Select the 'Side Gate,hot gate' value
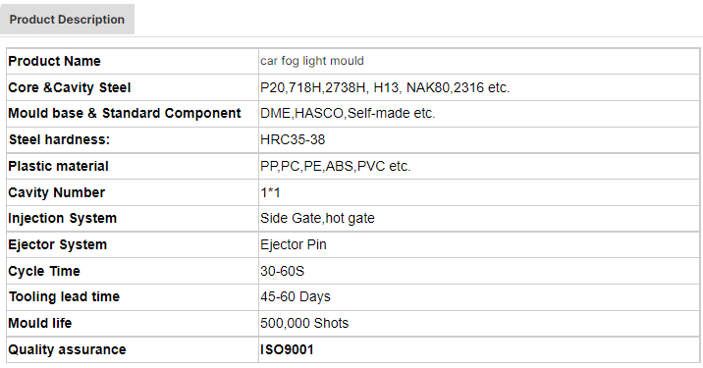The height and width of the screenshot is (368, 703). click(x=317, y=218)
